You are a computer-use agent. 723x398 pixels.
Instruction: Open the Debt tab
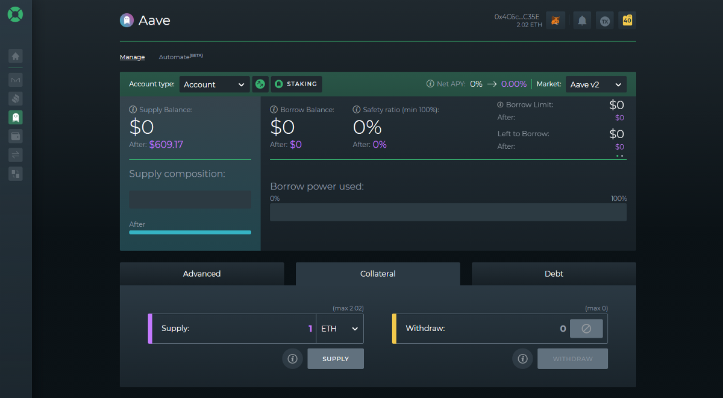(554, 274)
